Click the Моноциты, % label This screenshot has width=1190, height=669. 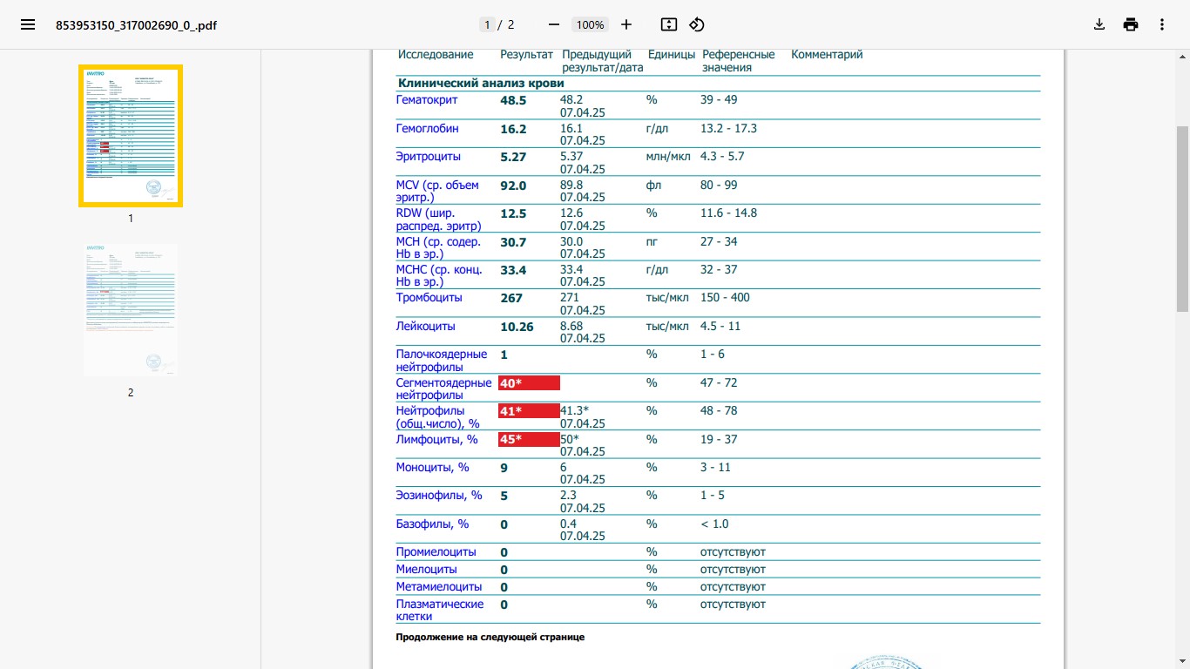(x=433, y=468)
